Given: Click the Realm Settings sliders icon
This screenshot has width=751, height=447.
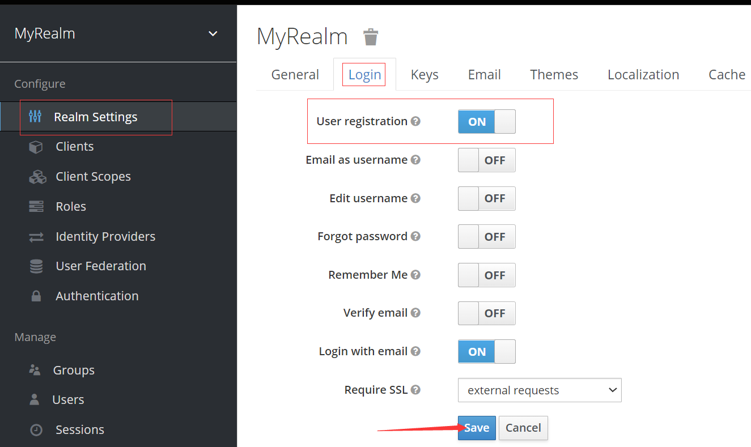Looking at the screenshot, I should pos(35,117).
